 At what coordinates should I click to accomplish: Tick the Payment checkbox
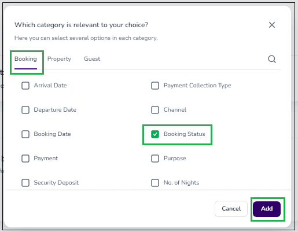click(25, 159)
